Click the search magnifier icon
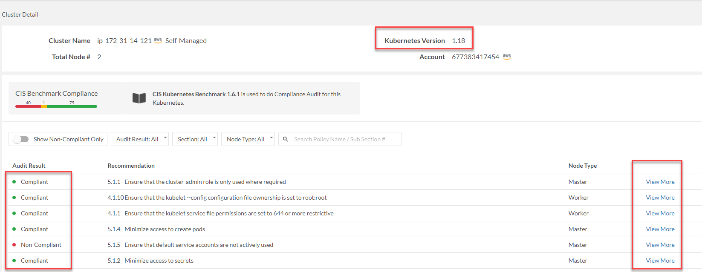Screen dimensions: 702x272 pos(286,139)
